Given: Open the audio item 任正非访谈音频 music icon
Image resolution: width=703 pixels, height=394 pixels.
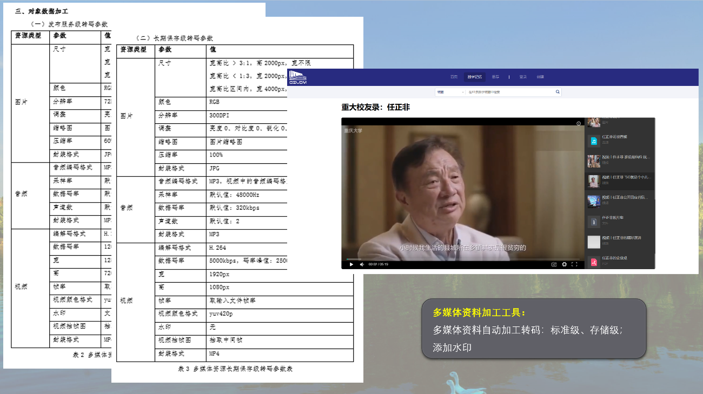Looking at the screenshot, I should coord(594,141).
